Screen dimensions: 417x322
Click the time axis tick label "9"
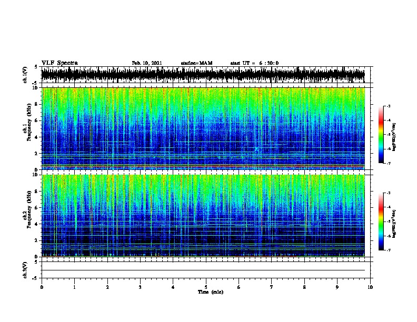(x=337, y=287)
